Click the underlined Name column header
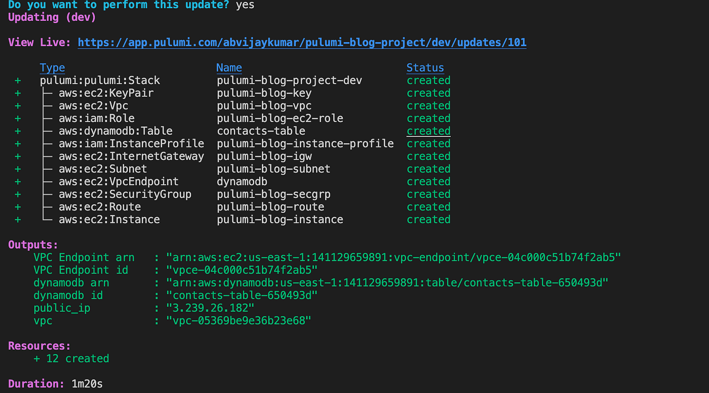Image resolution: width=709 pixels, height=393 pixels. (x=229, y=68)
